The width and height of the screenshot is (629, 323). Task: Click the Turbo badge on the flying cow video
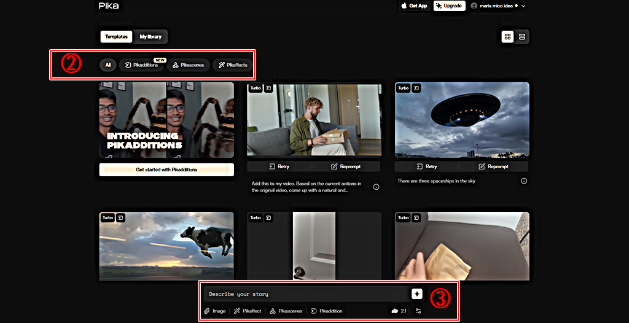107,218
